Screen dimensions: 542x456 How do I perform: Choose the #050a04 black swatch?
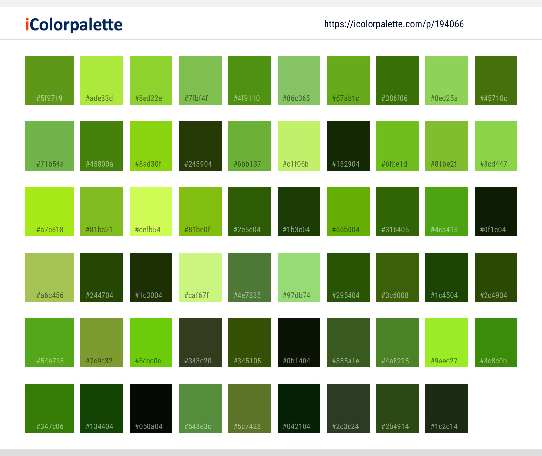pos(151,408)
